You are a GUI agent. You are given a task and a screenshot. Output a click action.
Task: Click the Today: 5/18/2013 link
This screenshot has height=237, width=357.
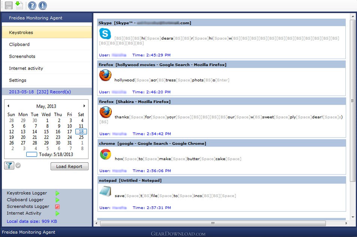pos(56,154)
